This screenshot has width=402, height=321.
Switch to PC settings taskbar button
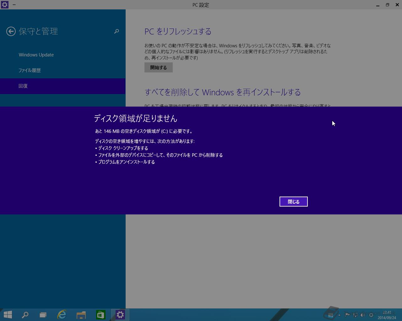click(x=120, y=315)
